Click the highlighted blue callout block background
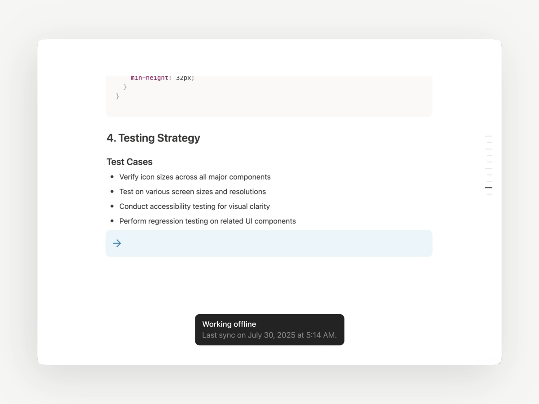The height and width of the screenshot is (404, 539). pos(269,243)
